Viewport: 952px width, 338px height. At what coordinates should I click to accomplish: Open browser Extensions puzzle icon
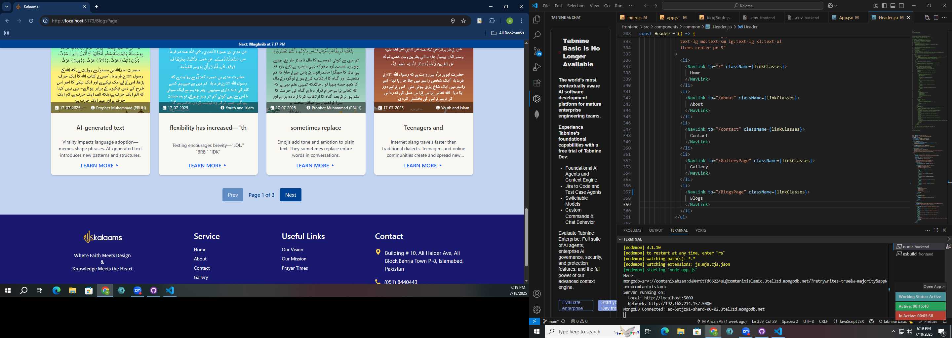492,21
